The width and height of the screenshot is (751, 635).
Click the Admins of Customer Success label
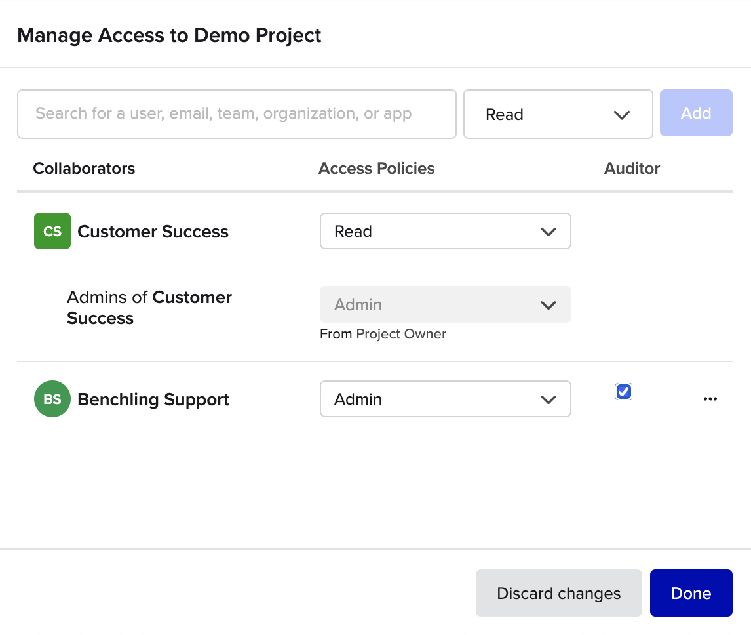pyautogui.click(x=149, y=308)
